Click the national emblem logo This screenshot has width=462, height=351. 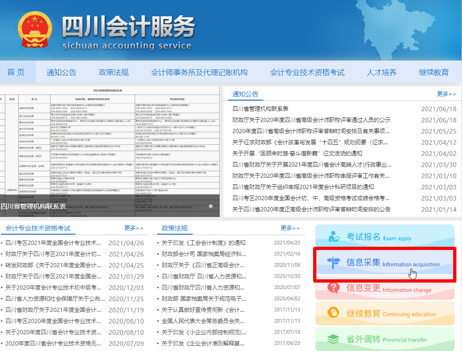(x=34, y=29)
